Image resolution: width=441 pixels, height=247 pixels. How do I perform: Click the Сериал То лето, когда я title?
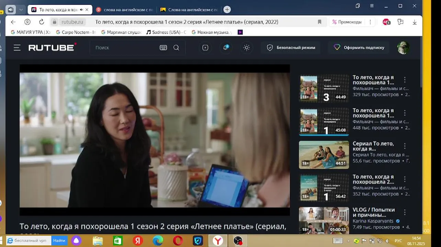coord(373,146)
